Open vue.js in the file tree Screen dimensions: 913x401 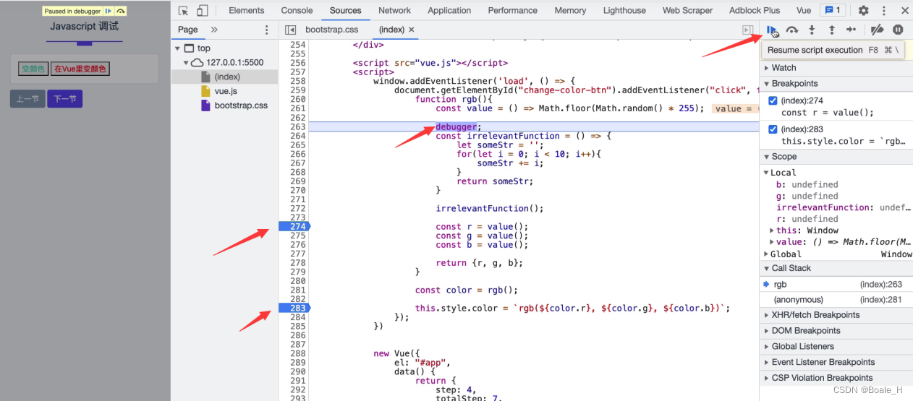click(226, 91)
